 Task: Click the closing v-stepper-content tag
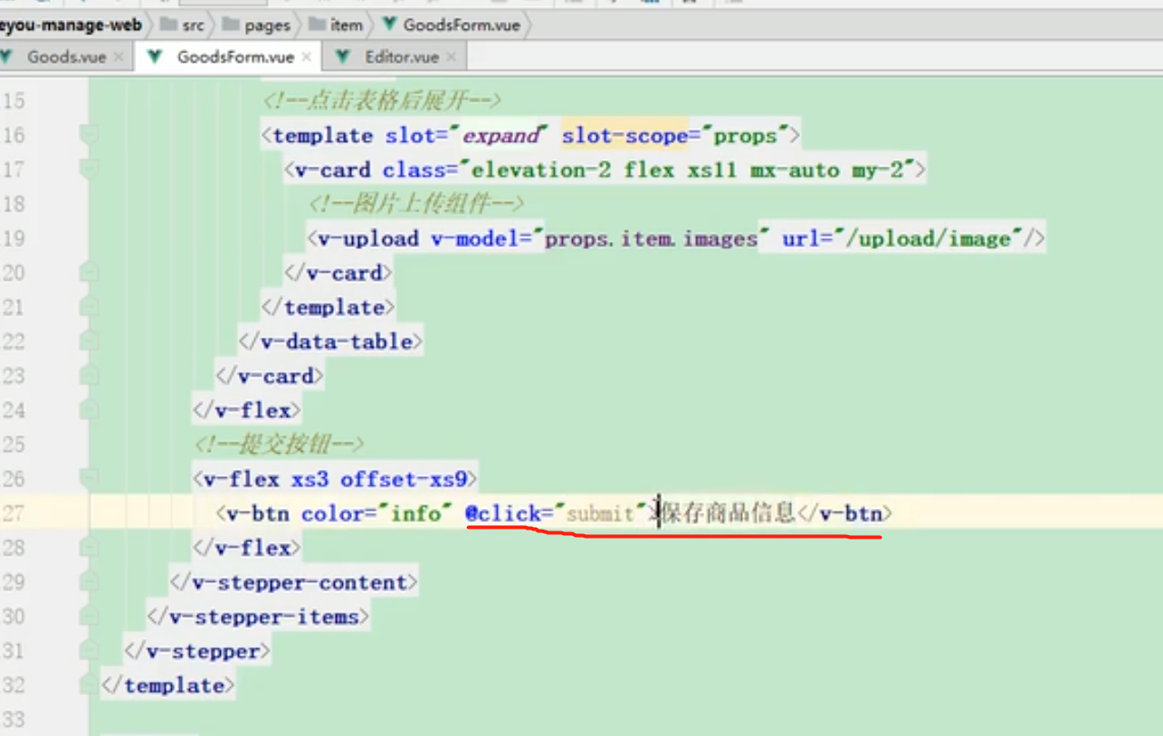click(293, 582)
